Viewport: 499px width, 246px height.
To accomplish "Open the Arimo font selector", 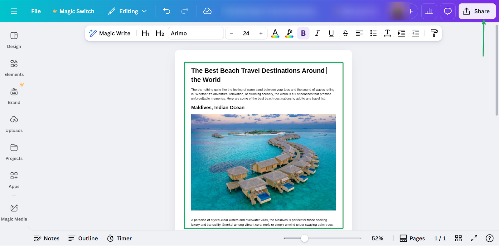I will 196,33.
